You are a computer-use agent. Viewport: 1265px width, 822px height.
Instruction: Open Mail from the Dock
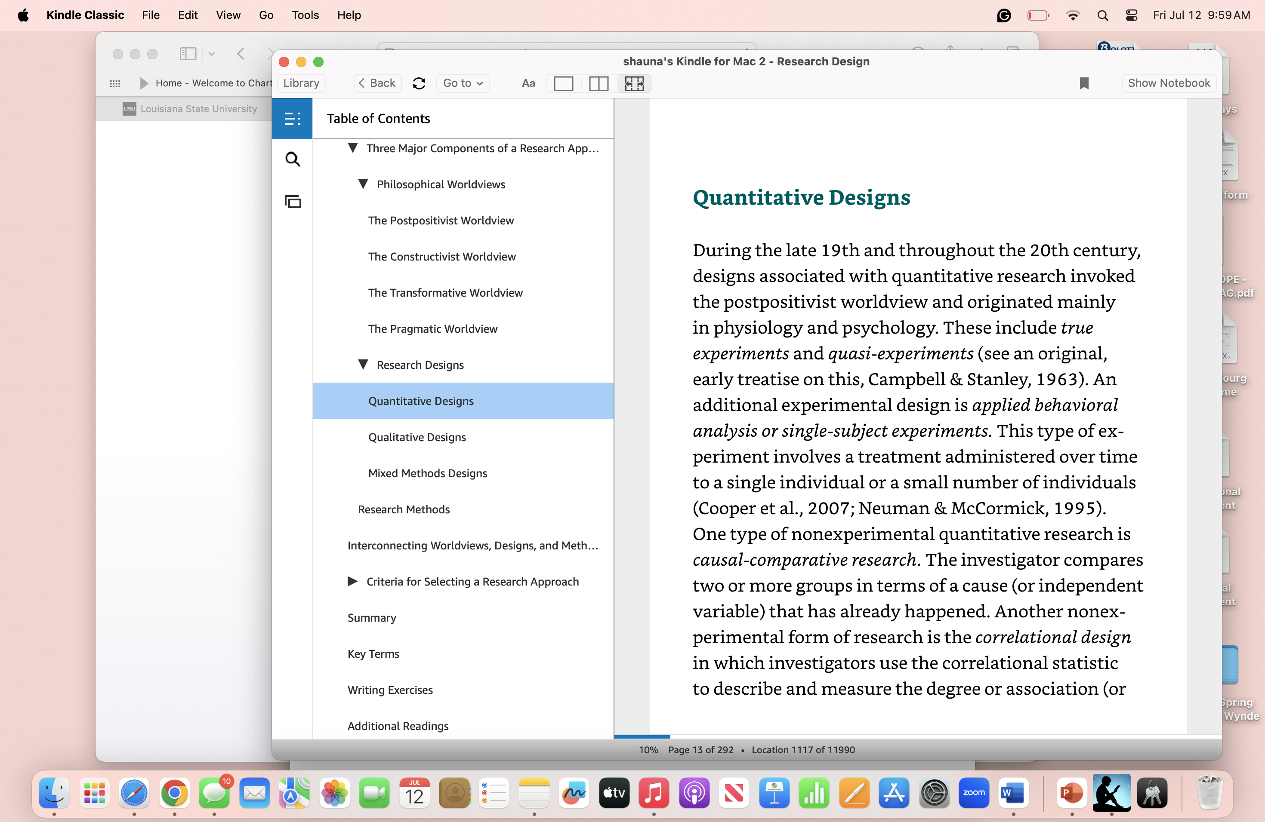[x=255, y=793]
